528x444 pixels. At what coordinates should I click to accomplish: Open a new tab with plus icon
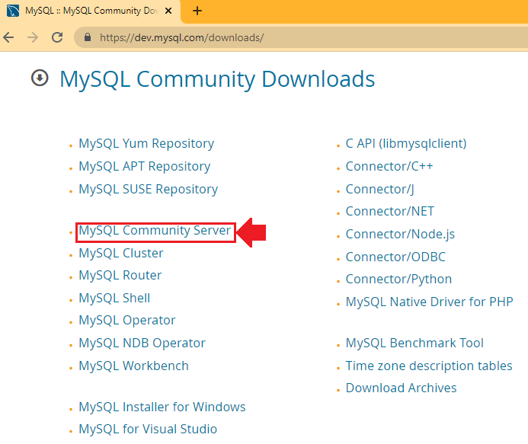(x=197, y=11)
